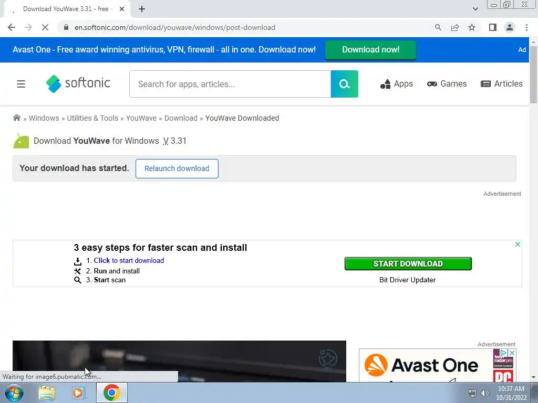This screenshot has height=403, width=538.
Task: Open the Softonic hamburger menu
Action: tap(21, 84)
